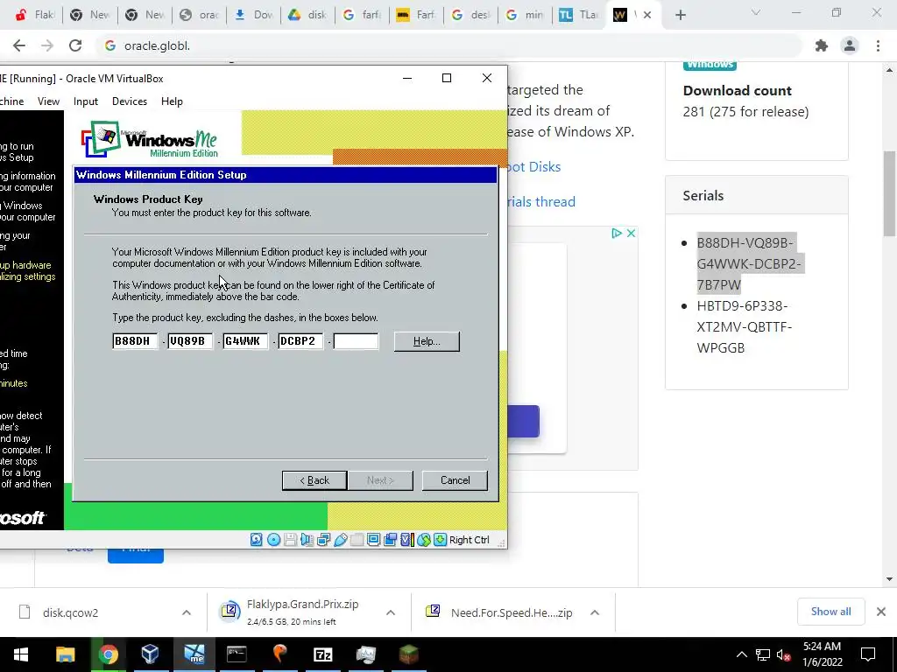
Task: Open the VirtualBox shared folders indicator
Action: click(357, 539)
